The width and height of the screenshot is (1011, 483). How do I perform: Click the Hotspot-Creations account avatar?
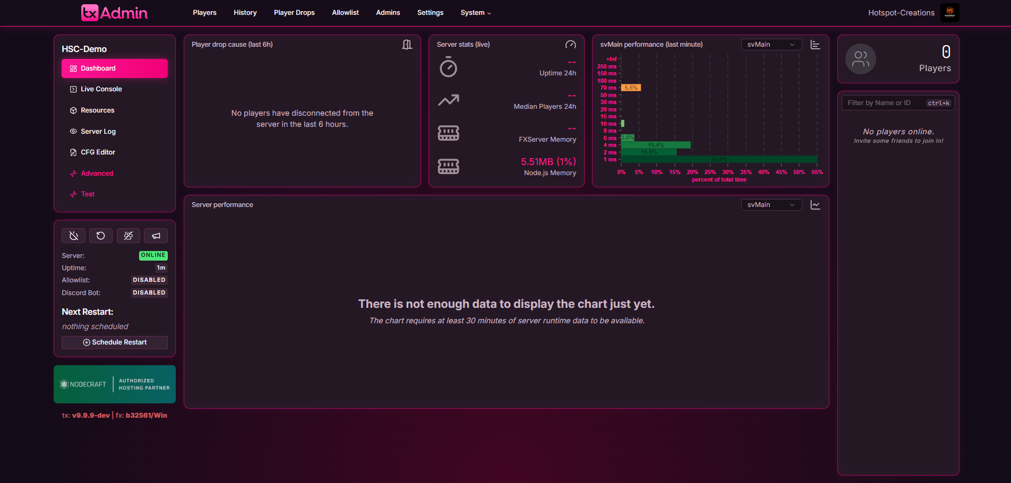pyautogui.click(x=950, y=13)
